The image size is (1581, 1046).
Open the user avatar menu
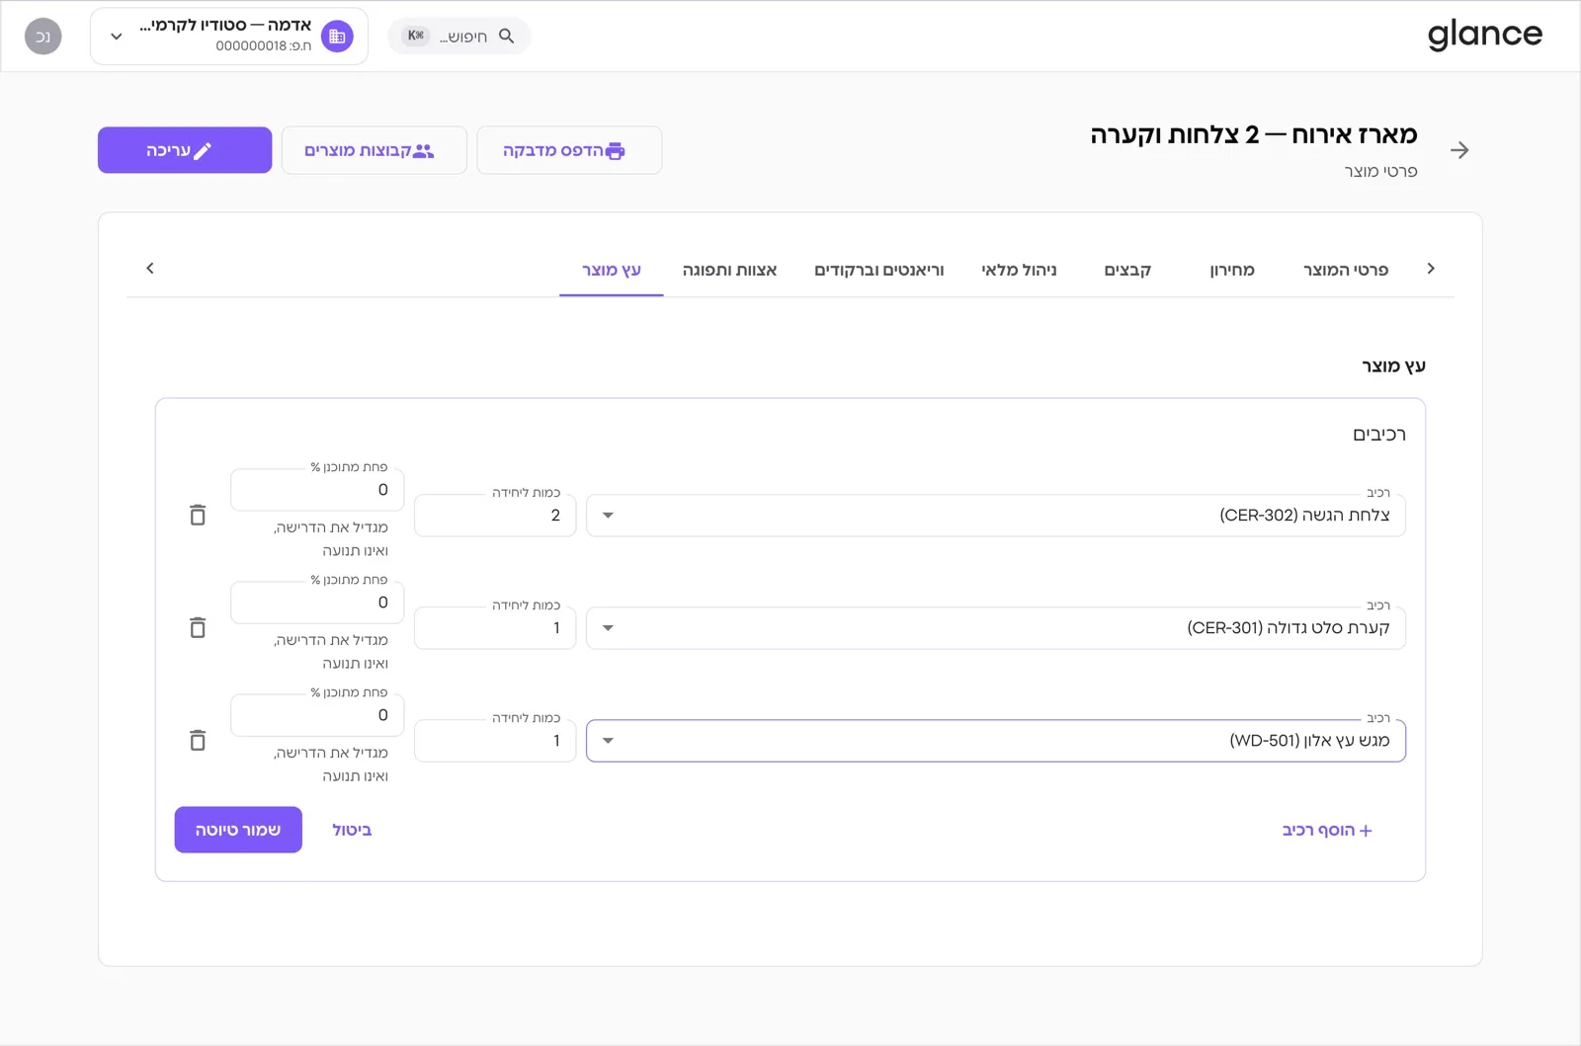tap(42, 37)
